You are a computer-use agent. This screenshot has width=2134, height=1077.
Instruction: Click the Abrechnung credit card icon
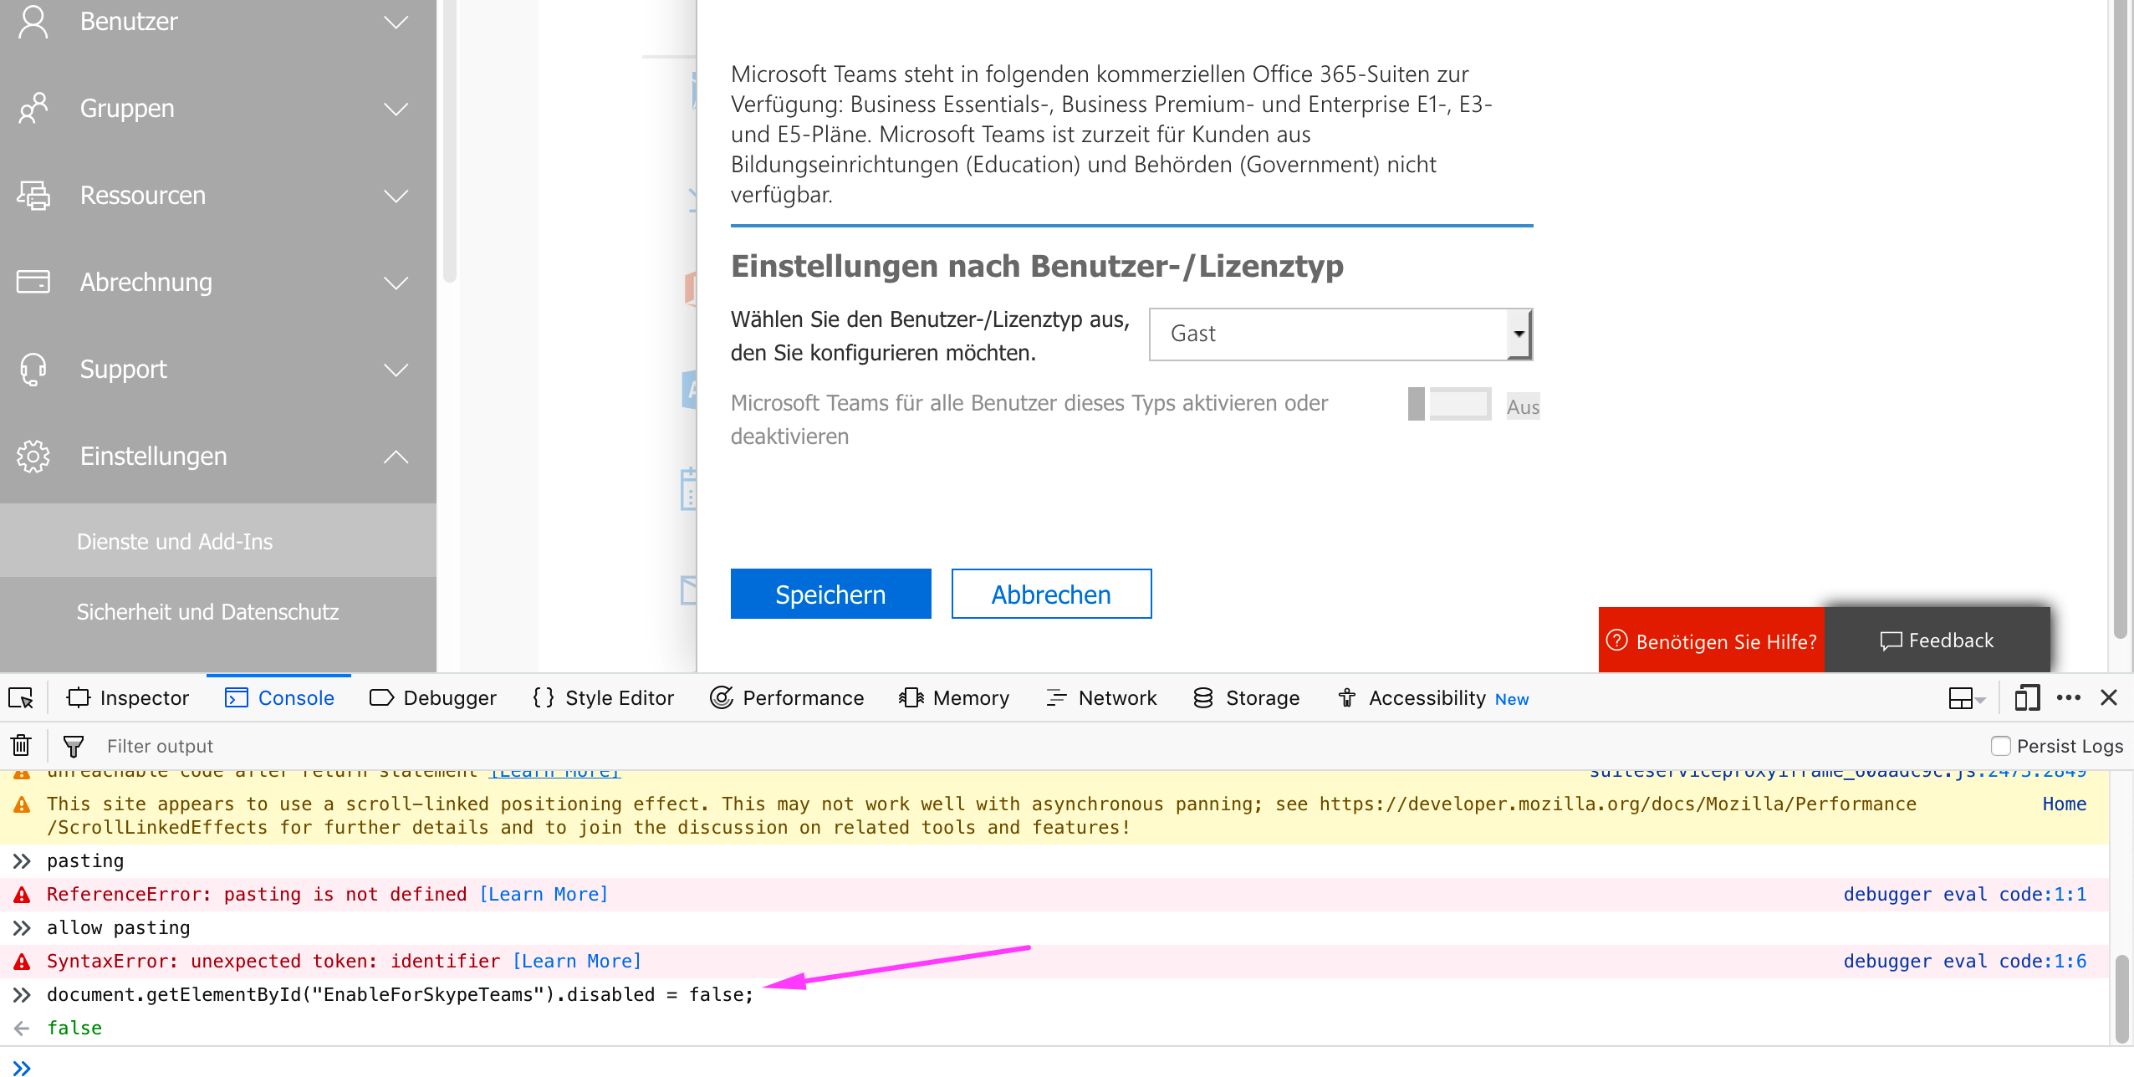click(x=33, y=282)
